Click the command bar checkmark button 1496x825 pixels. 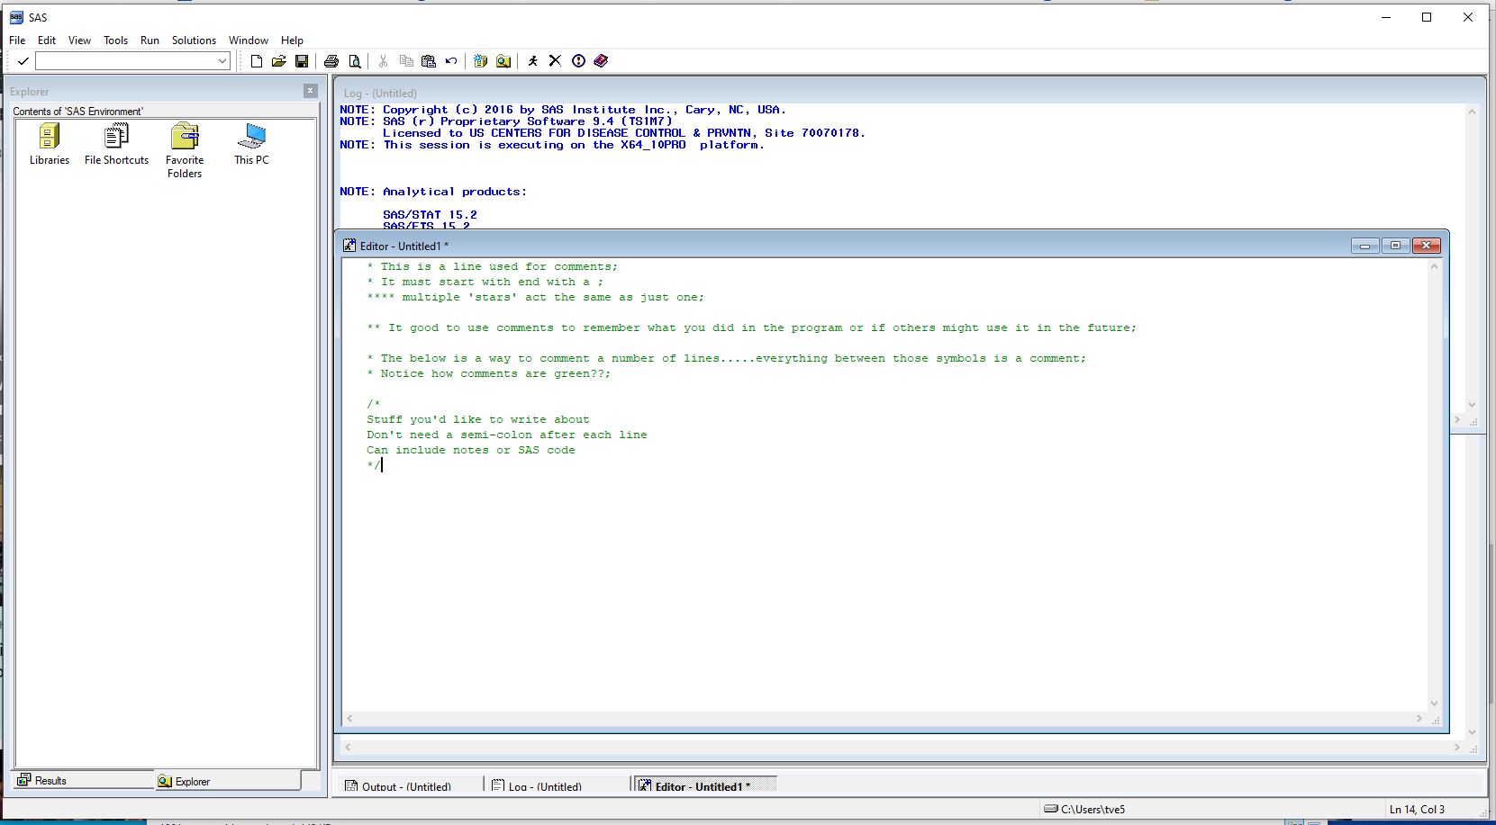click(23, 61)
